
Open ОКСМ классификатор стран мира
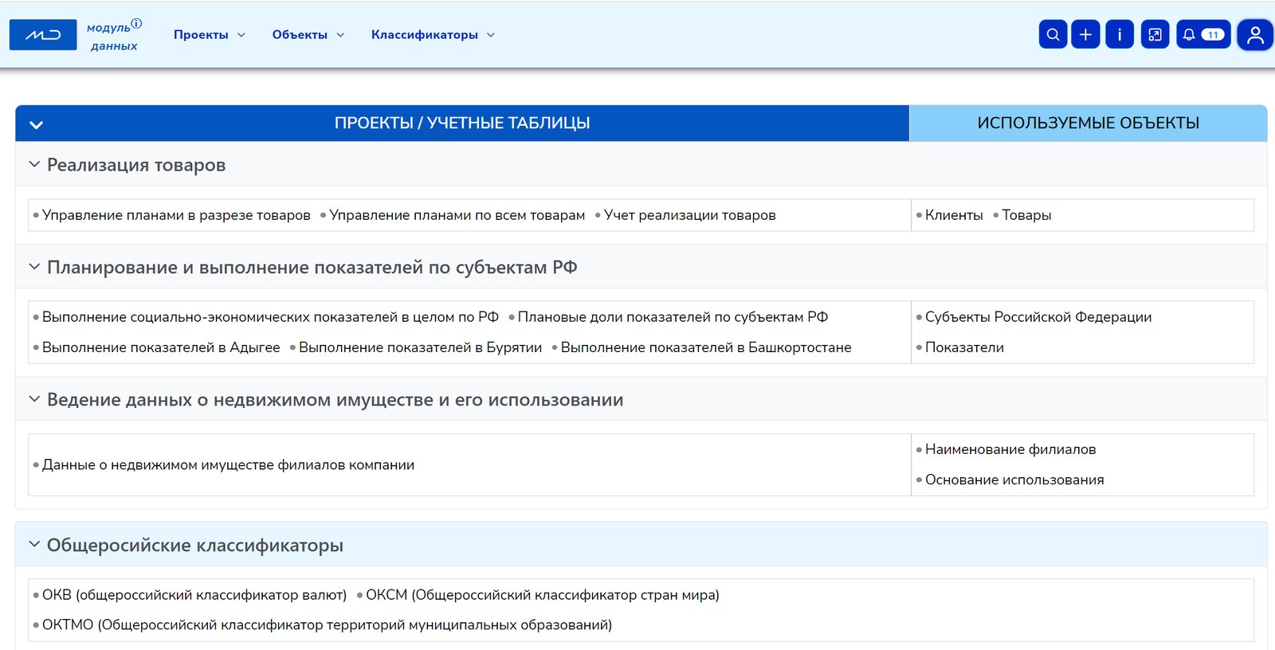(543, 595)
